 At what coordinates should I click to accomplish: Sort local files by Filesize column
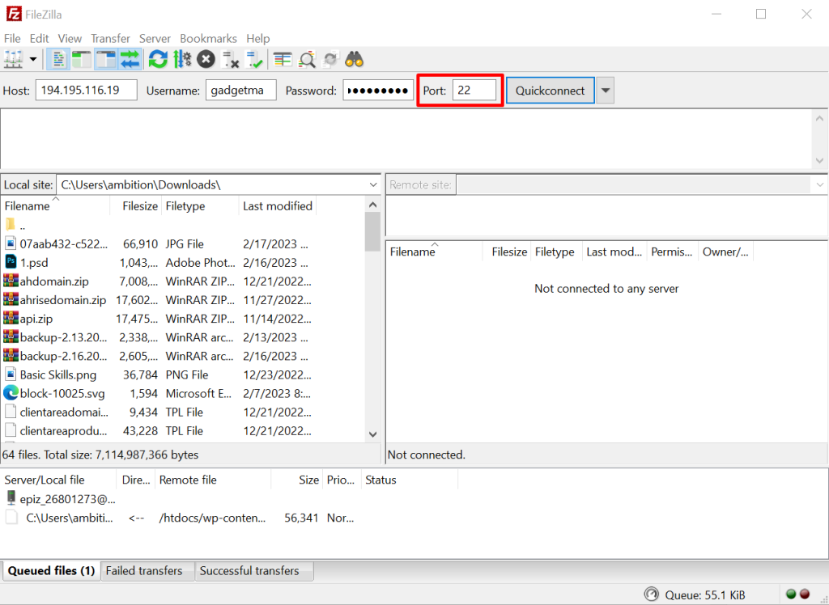(x=135, y=206)
